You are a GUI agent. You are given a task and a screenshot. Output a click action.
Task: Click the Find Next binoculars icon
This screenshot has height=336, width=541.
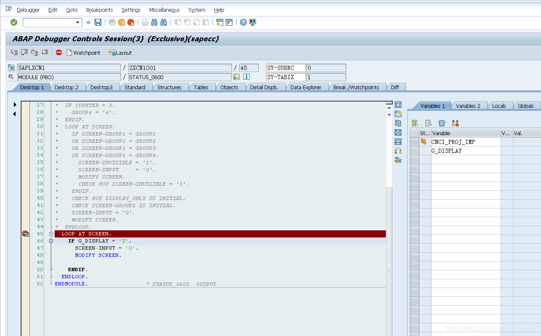pyautogui.click(x=164, y=22)
